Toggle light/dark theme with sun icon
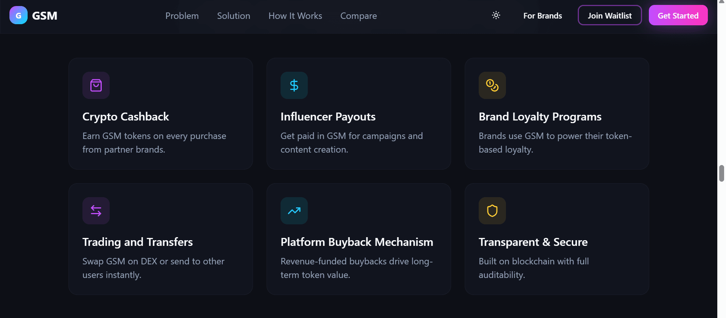Image resolution: width=726 pixels, height=318 pixels. (496, 15)
